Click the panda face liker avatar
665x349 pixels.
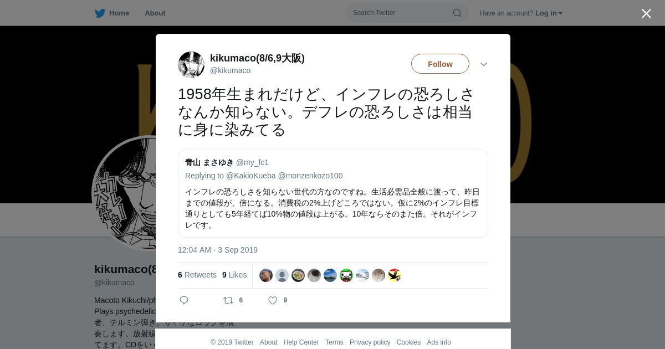[346, 275]
